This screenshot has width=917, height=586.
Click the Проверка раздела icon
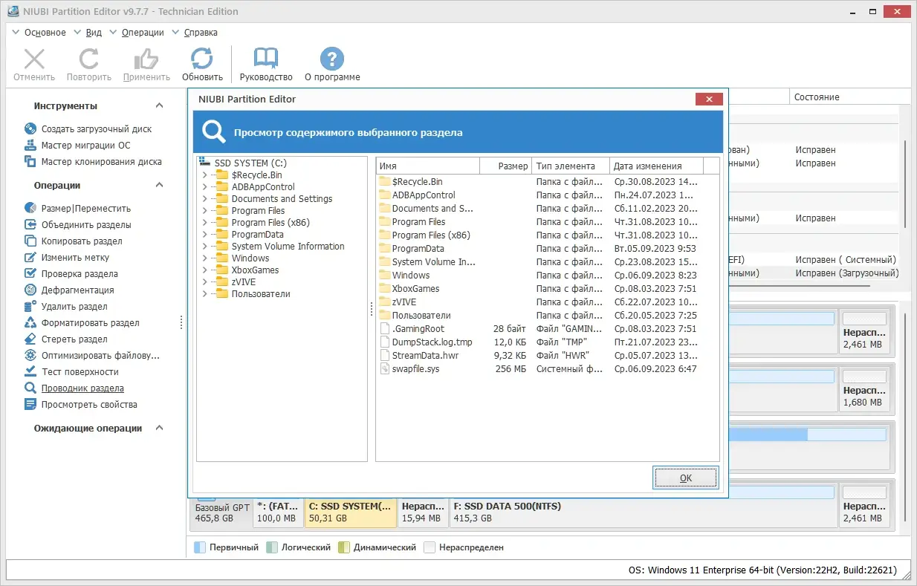[x=30, y=273]
